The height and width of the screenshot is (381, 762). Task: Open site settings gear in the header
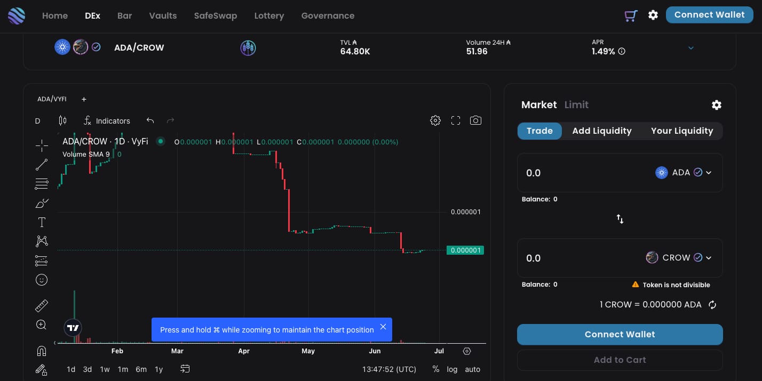653,15
